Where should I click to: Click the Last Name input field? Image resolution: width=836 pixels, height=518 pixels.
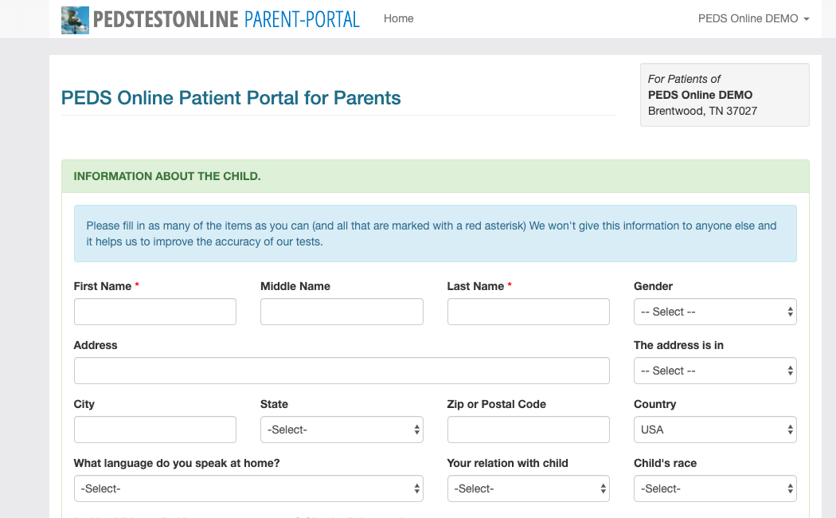click(x=528, y=312)
